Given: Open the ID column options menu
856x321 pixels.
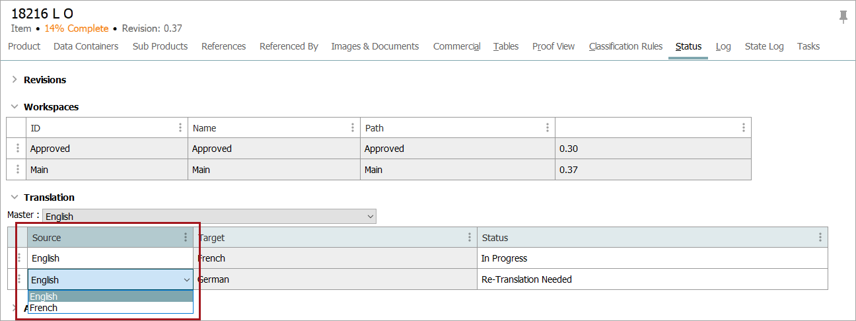Looking at the screenshot, I should pos(180,127).
